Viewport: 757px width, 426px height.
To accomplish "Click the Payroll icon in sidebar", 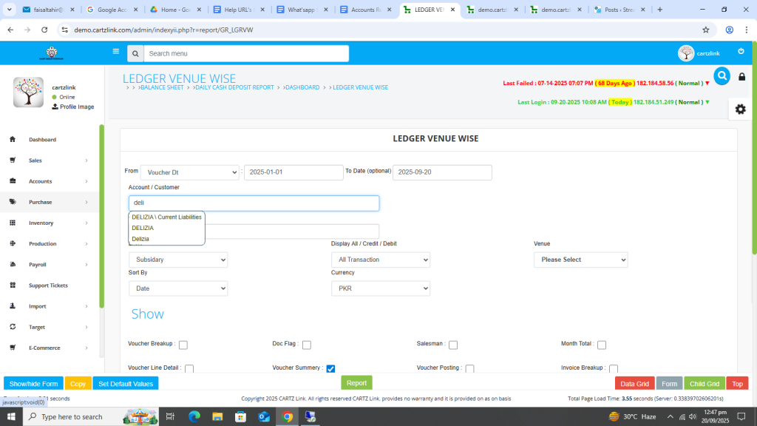I will point(13,264).
